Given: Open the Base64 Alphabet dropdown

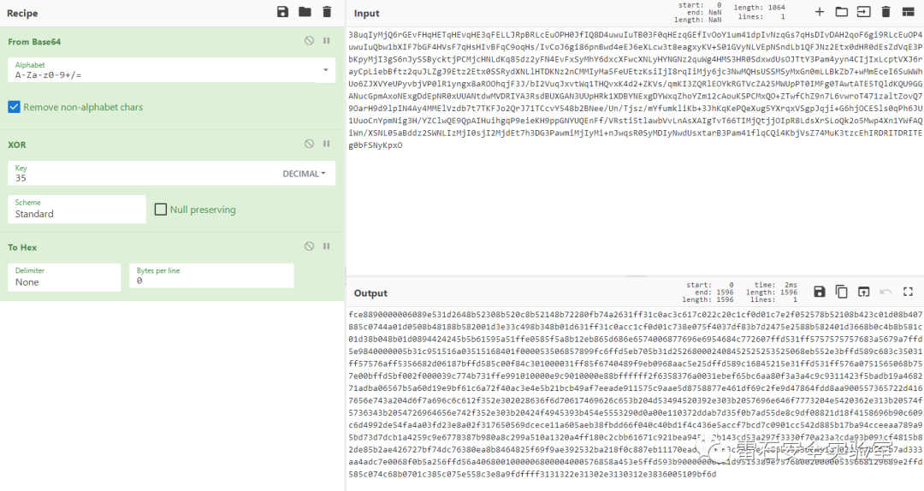Looking at the screenshot, I should tap(171, 70).
